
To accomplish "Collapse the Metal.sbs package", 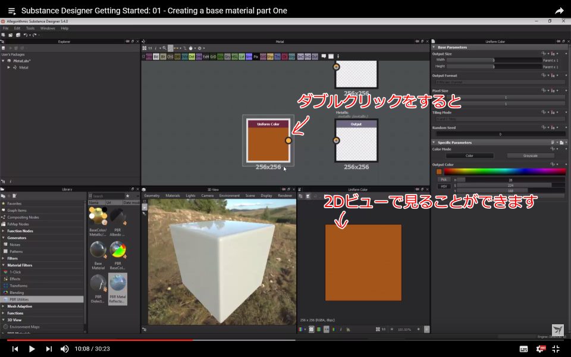I will pyautogui.click(x=4, y=61).
